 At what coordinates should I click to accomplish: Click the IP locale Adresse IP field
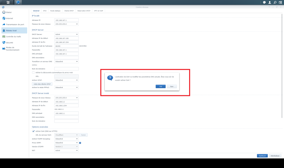pyautogui.click(x=66, y=20)
